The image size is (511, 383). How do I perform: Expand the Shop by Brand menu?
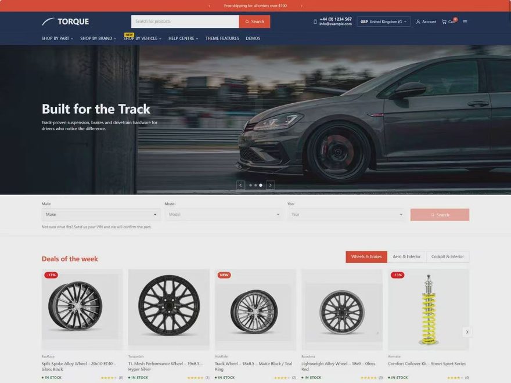tap(98, 38)
